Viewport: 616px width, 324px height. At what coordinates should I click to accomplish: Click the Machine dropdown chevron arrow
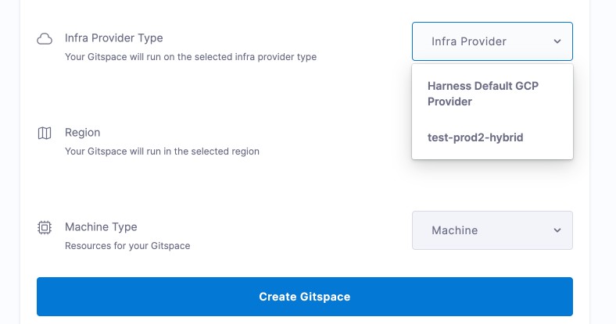[x=557, y=230]
